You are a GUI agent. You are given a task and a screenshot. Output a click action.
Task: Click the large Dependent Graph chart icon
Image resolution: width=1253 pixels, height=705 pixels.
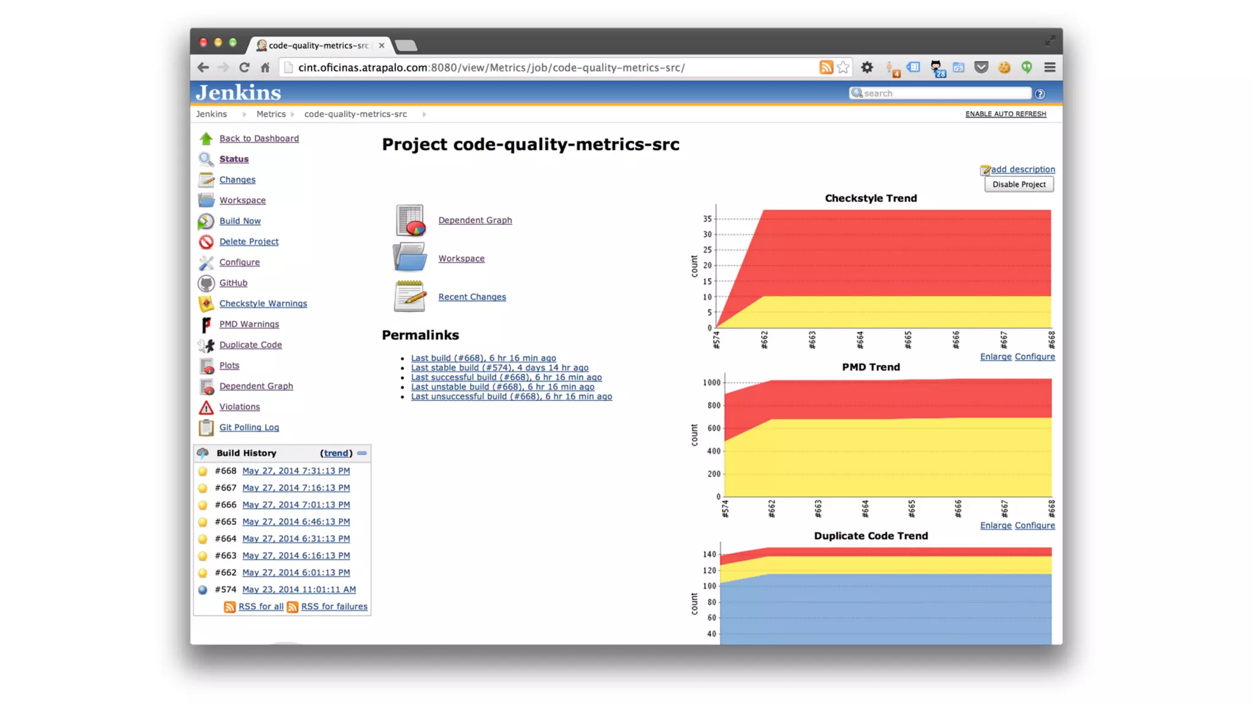(x=410, y=220)
